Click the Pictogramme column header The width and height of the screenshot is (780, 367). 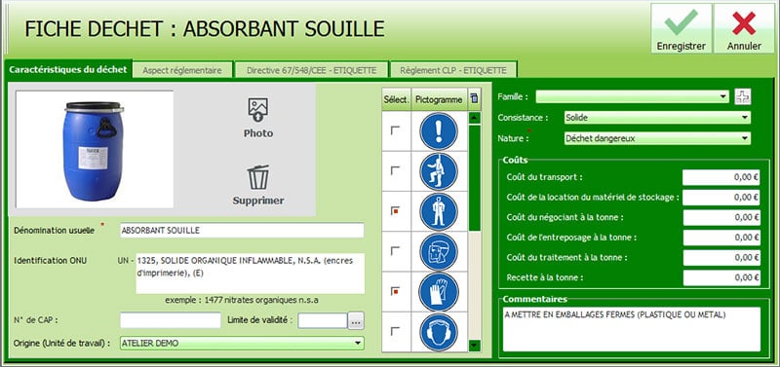pyautogui.click(x=439, y=99)
